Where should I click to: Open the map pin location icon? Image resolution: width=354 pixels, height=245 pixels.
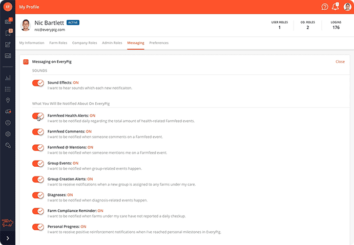(x=8, y=100)
